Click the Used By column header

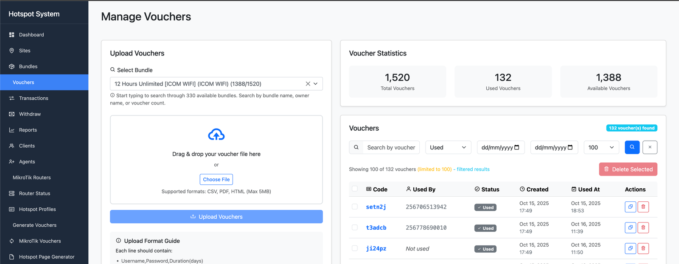tap(421, 189)
